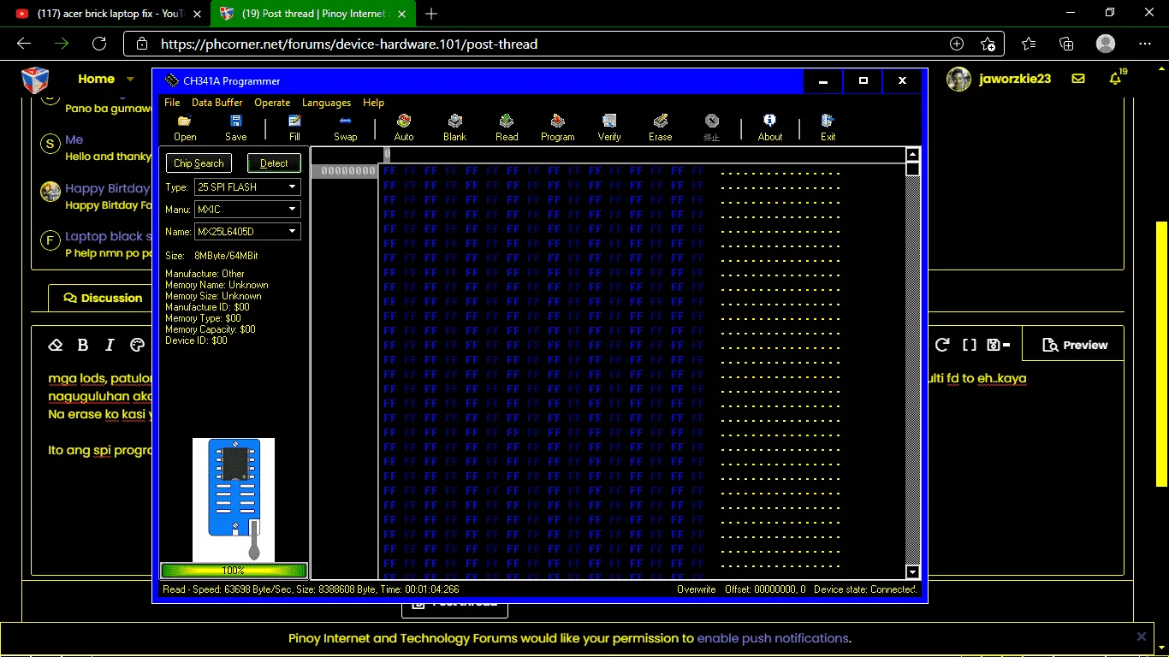Click the Program chip icon

pyautogui.click(x=558, y=127)
